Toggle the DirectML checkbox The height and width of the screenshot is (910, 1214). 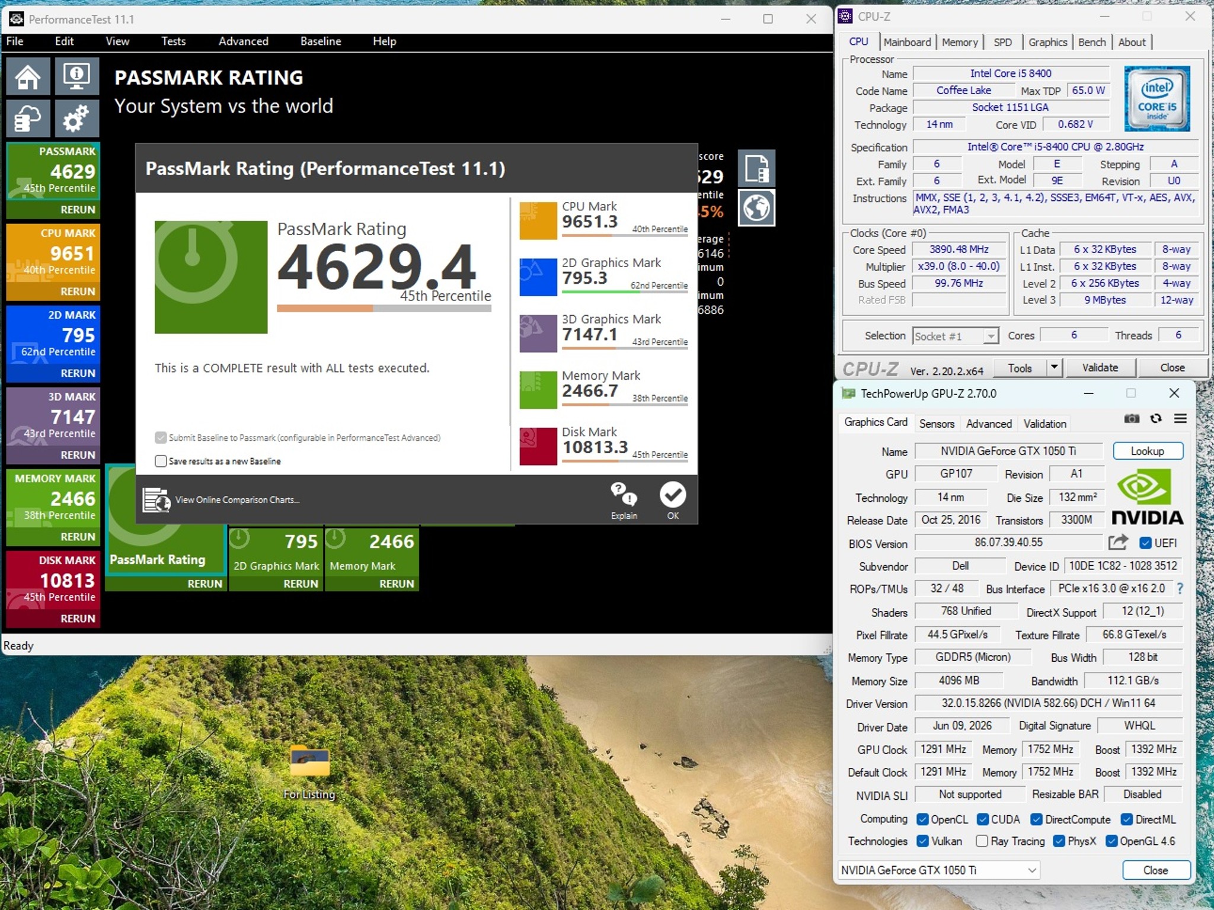click(x=1126, y=819)
